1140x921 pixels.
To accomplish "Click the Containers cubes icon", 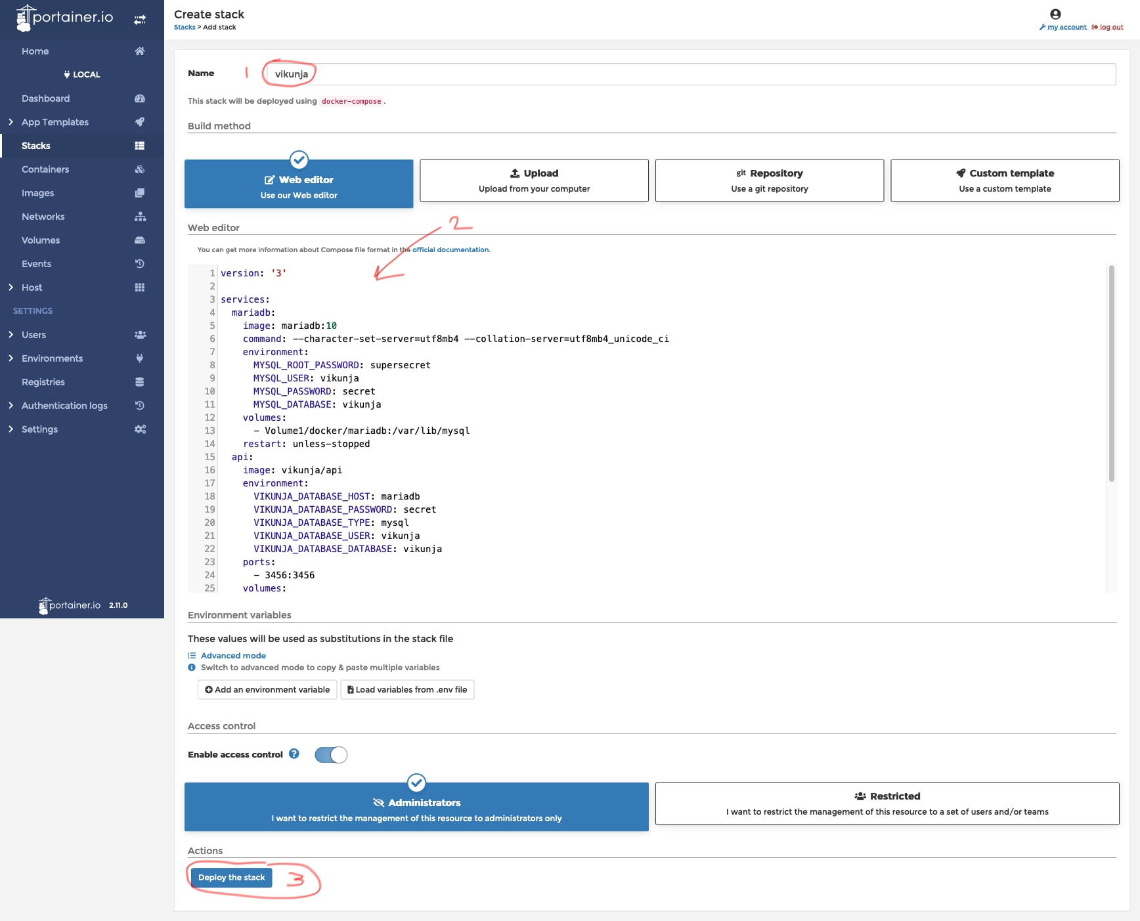I will click(x=139, y=169).
